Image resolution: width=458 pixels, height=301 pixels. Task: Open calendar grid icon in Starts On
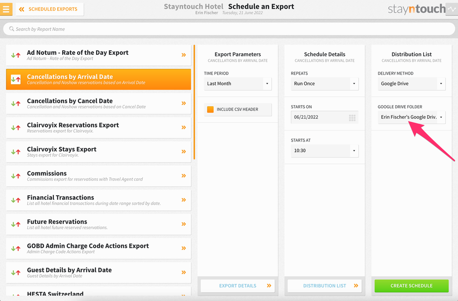[x=352, y=118]
